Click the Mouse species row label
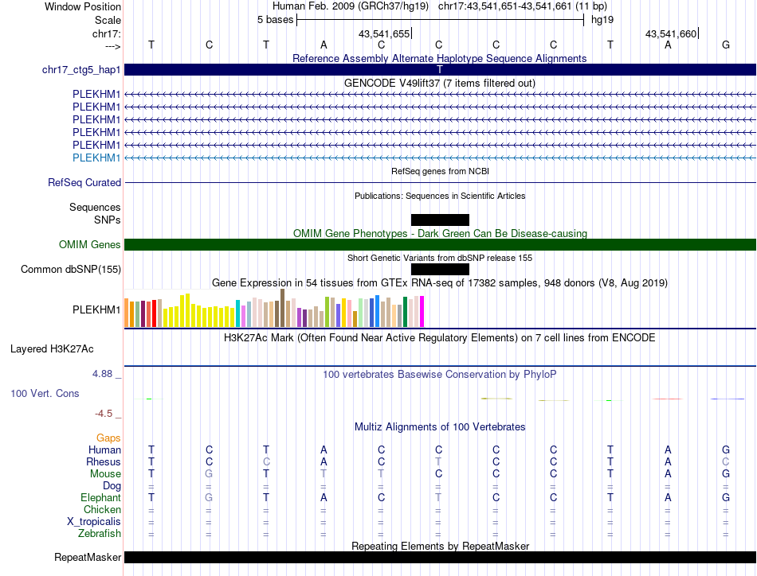Viewport: 757px width, 576px height. [105, 474]
